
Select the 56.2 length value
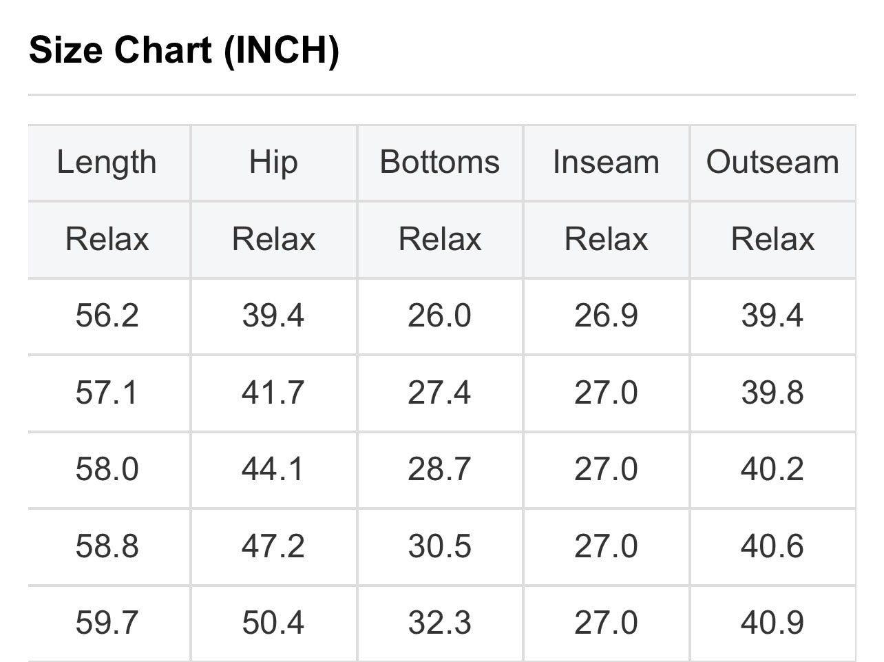pyautogui.click(x=107, y=316)
